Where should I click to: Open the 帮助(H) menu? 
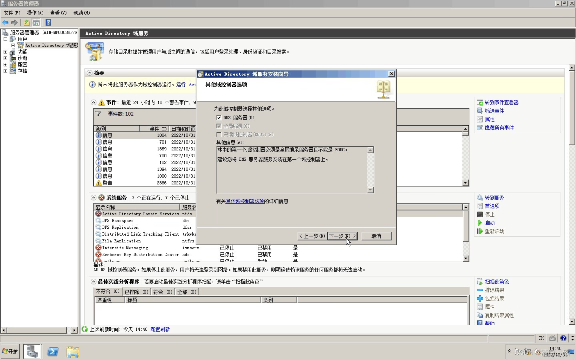82,13
